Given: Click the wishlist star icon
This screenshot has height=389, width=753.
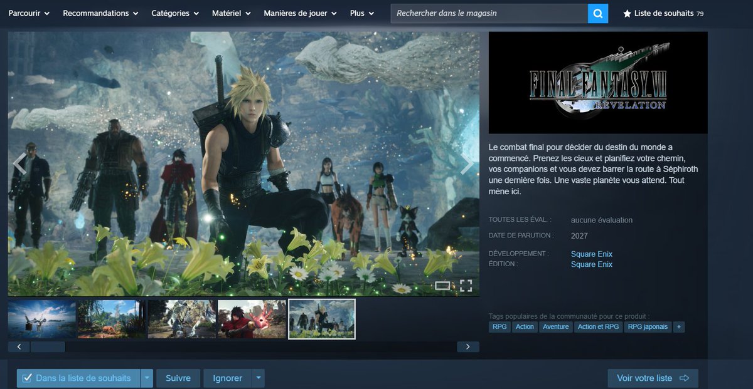Looking at the screenshot, I should coord(627,13).
